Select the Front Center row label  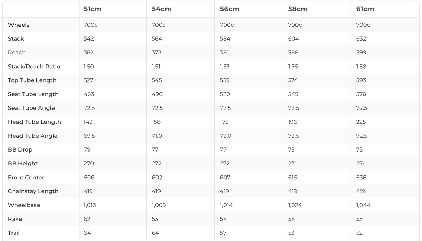(x=26, y=178)
